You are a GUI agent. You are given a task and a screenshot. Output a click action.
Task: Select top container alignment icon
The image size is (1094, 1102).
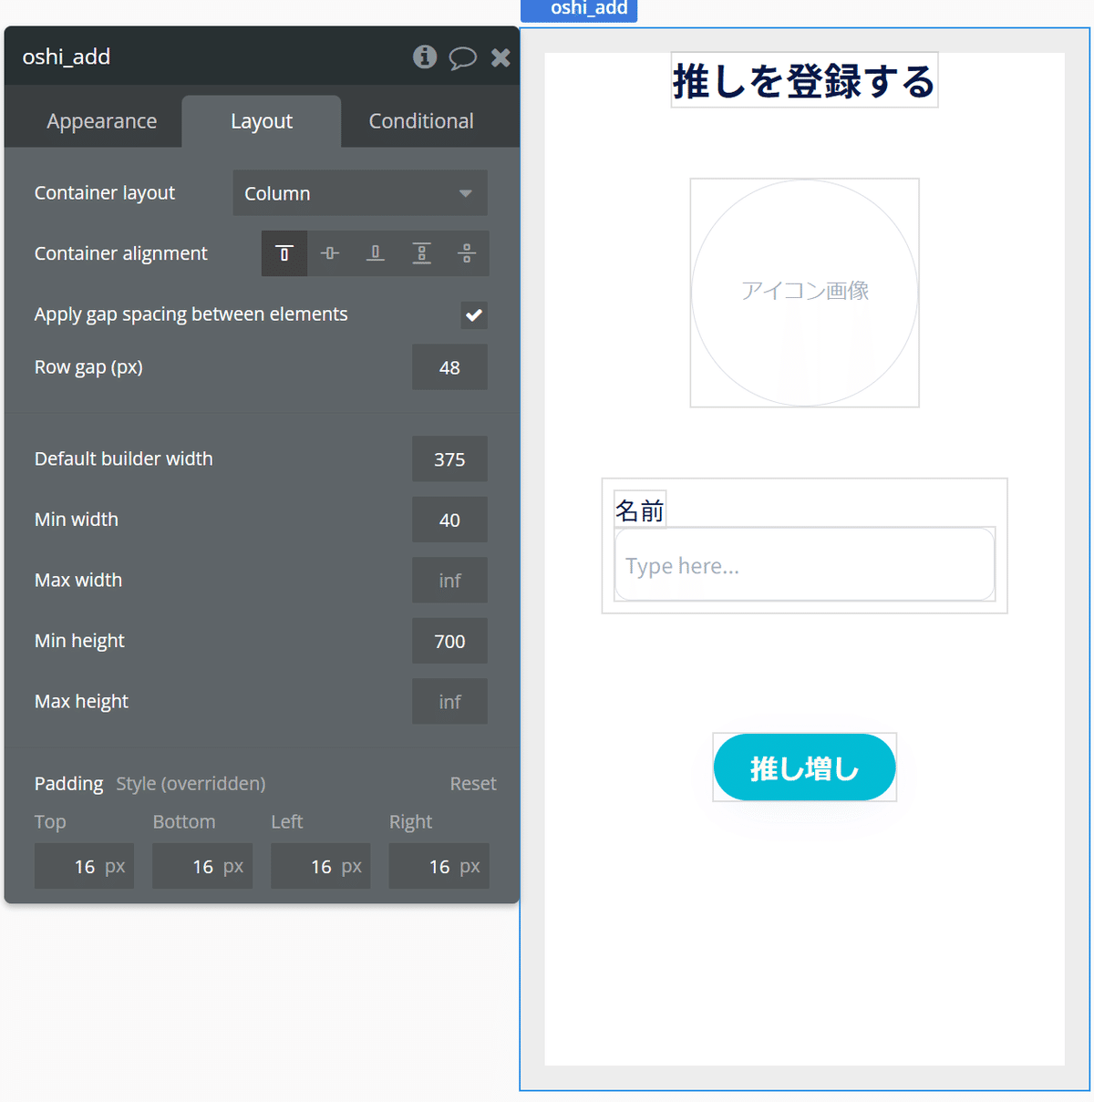coord(284,253)
